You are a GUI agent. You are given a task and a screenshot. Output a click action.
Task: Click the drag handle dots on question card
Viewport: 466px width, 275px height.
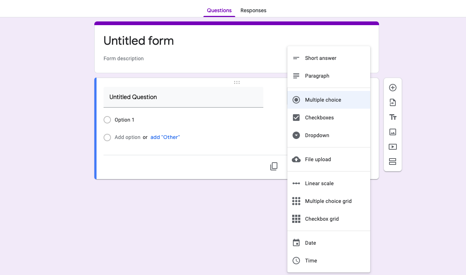(237, 82)
